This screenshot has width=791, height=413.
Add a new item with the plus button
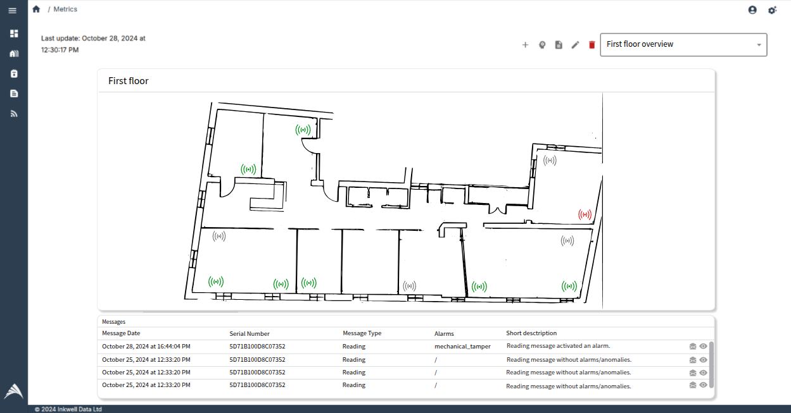tap(525, 44)
